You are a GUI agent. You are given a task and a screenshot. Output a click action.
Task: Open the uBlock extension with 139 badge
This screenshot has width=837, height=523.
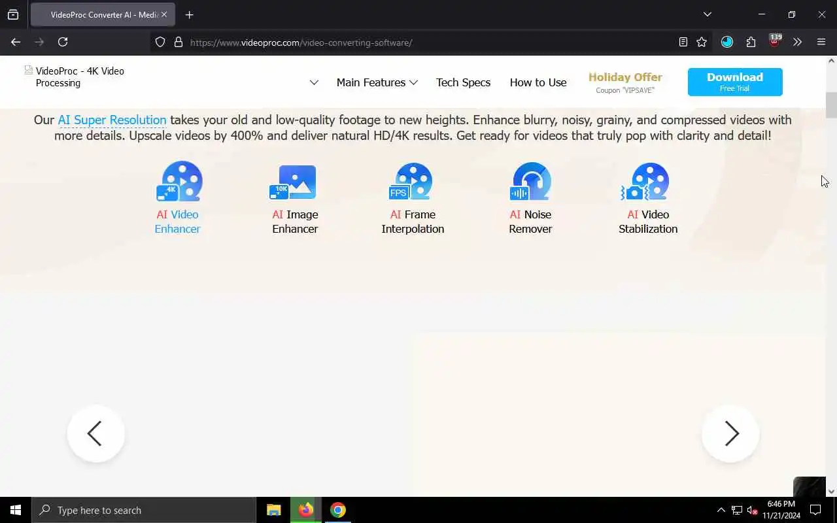tap(774, 41)
